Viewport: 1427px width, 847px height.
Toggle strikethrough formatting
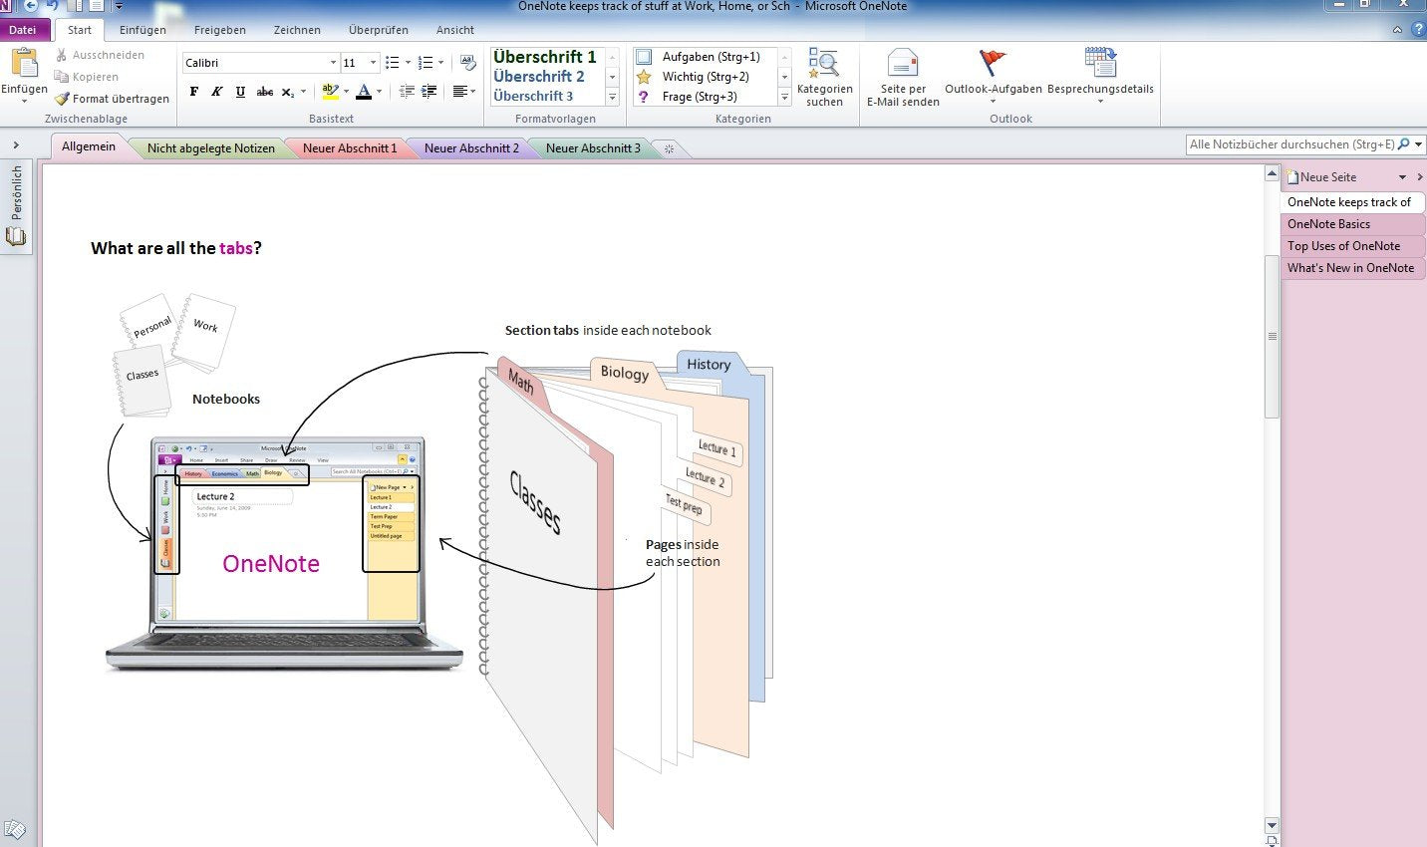tap(264, 92)
